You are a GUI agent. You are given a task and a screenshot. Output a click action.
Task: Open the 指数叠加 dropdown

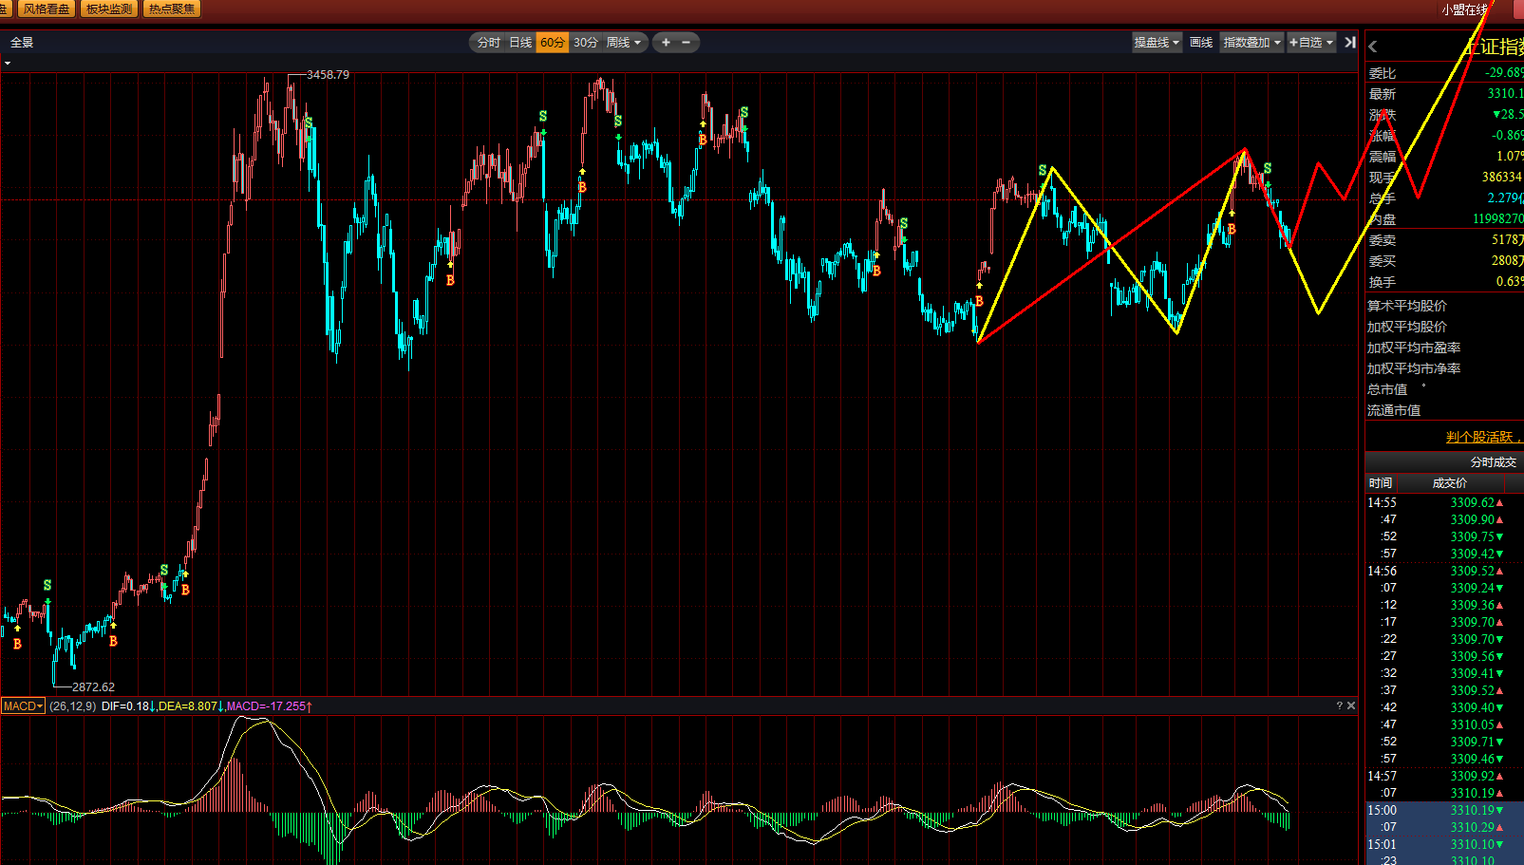coord(1252,43)
